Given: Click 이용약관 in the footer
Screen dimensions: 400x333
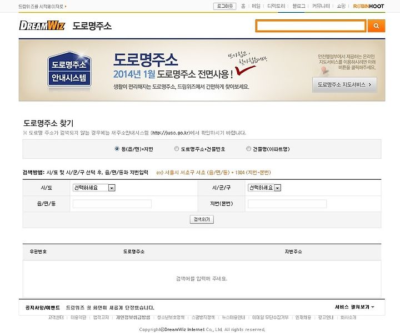Looking at the screenshot, I should [x=78, y=317].
